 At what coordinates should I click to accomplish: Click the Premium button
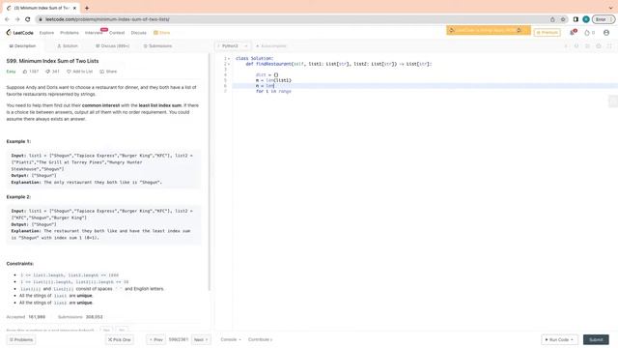pos(548,32)
